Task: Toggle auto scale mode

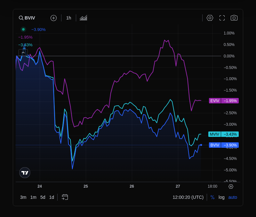Action: coord(233,197)
